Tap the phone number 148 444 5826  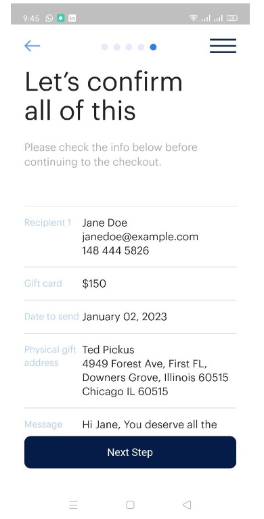pos(116,250)
